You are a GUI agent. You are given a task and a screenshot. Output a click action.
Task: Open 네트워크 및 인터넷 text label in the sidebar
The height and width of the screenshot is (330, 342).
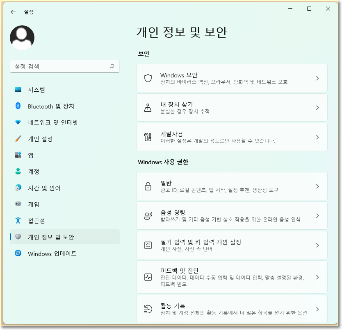(53, 123)
